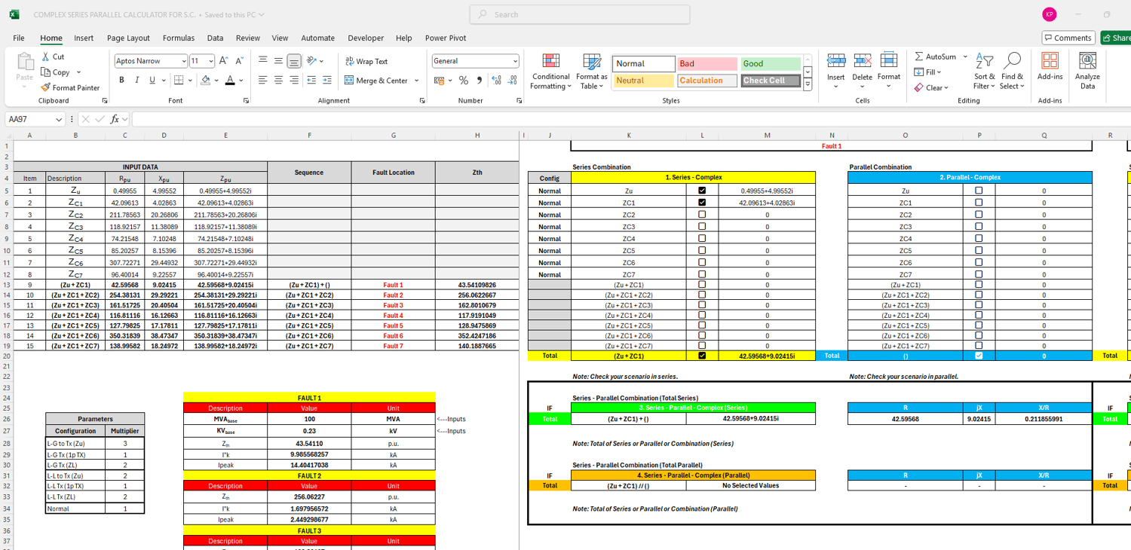Increase font size with the larger A icon
The image size is (1131, 550).
(x=224, y=61)
